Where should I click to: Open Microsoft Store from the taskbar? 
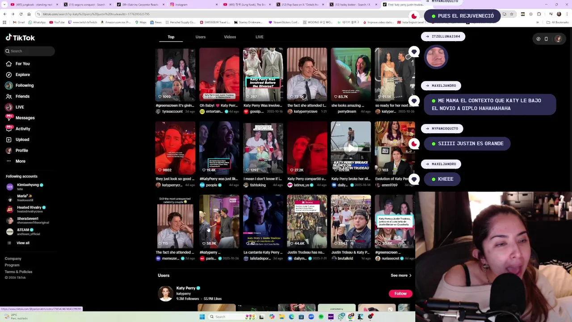click(x=301, y=317)
